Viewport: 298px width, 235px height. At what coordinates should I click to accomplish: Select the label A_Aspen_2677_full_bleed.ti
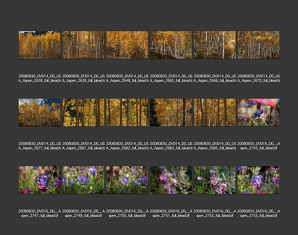click(40, 148)
